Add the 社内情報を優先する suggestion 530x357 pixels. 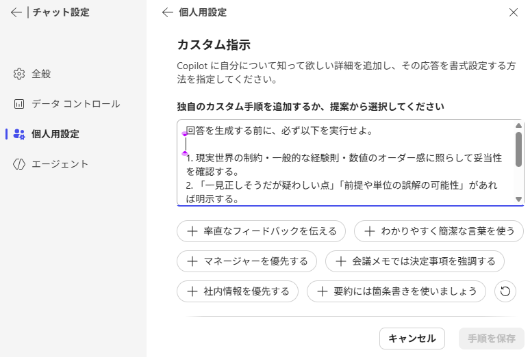click(x=237, y=291)
